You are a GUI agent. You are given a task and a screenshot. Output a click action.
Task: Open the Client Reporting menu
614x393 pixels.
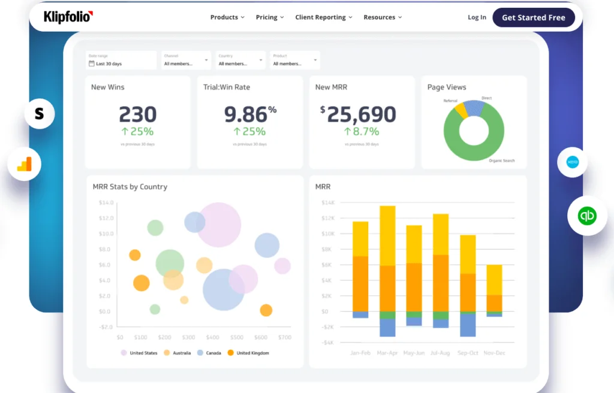coord(324,17)
